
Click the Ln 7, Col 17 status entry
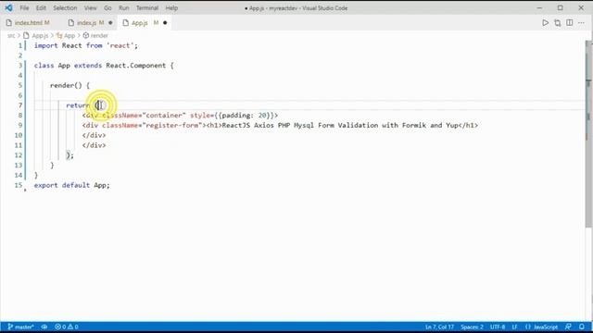439,327
